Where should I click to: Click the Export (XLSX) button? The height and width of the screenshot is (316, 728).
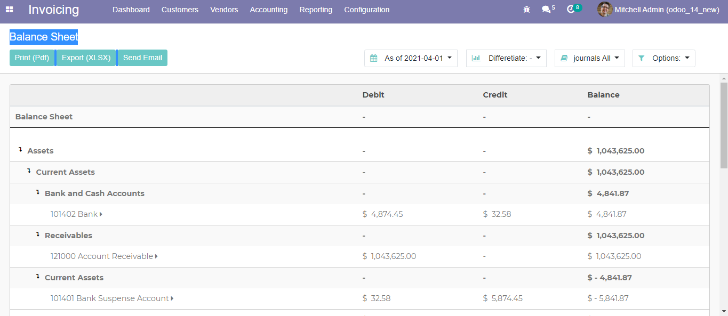point(86,58)
